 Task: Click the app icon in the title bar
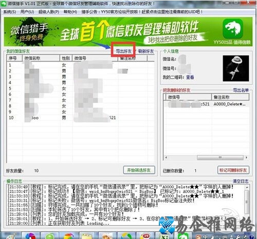tap(4, 4)
